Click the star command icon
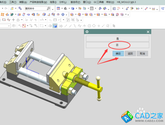 [12, 9]
